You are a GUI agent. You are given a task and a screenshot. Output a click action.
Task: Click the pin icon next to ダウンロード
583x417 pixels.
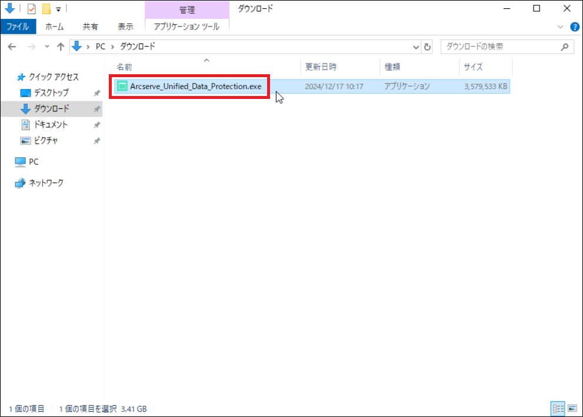[96, 109]
